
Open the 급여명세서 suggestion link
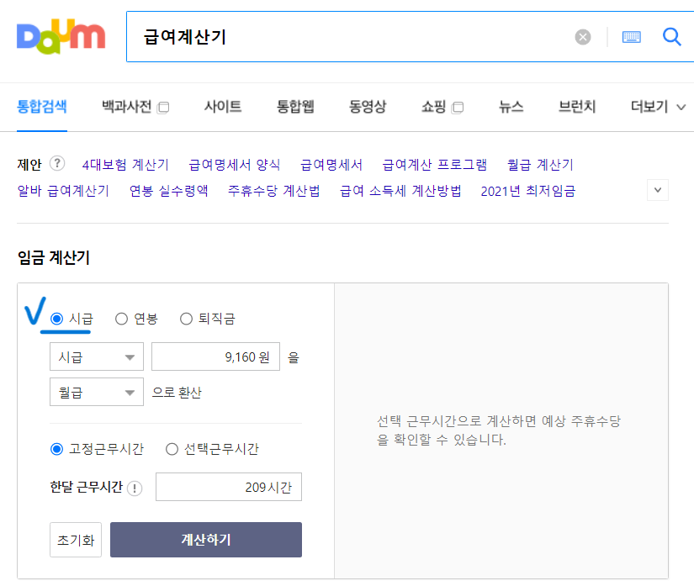click(331, 165)
